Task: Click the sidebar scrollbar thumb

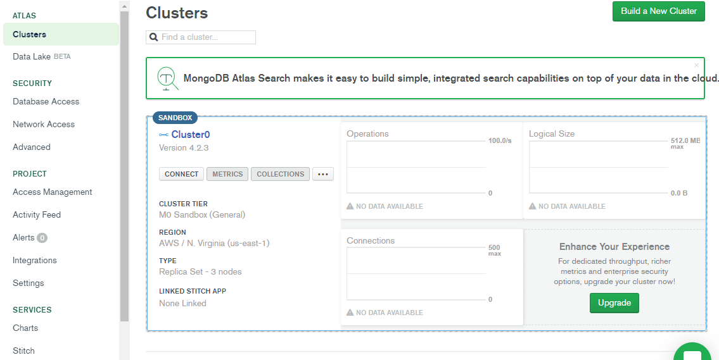Action: [124, 166]
